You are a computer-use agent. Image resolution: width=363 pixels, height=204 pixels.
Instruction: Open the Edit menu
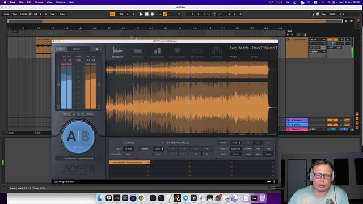(x=29, y=2)
